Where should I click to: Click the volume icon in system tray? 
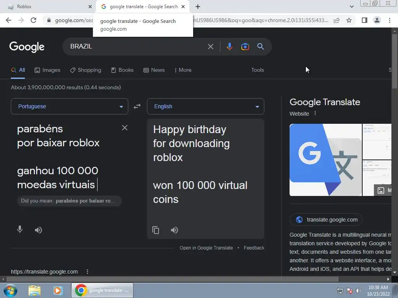point(359,291)
